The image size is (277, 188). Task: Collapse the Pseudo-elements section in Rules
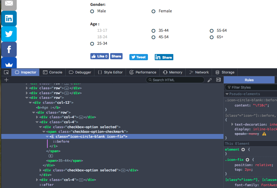(227, 94)
